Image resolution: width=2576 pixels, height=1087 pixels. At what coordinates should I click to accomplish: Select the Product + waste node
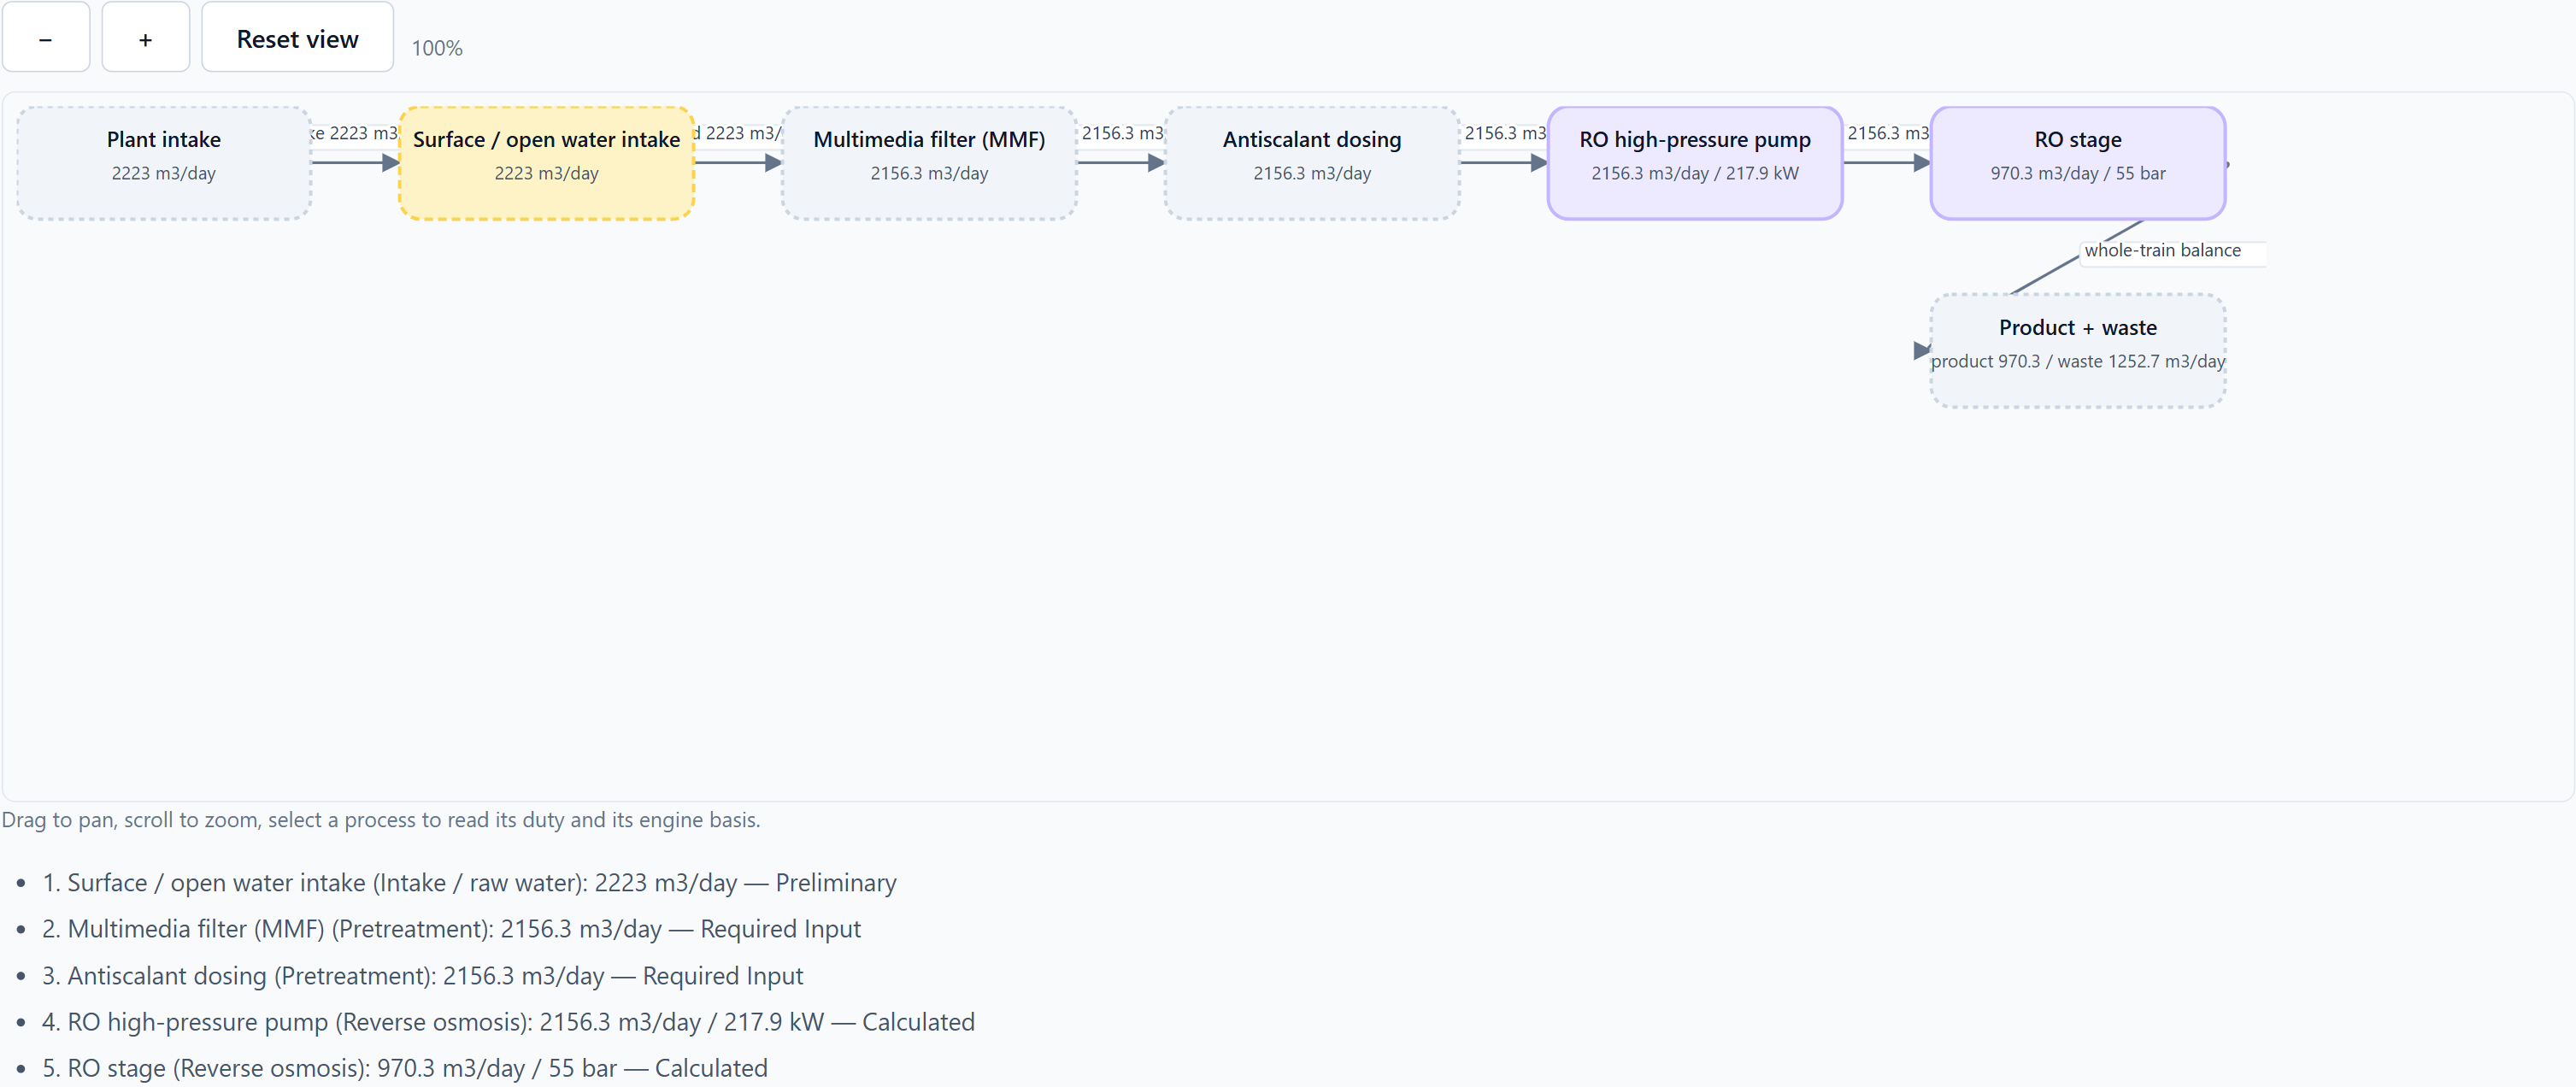(x=2078, y=351)
